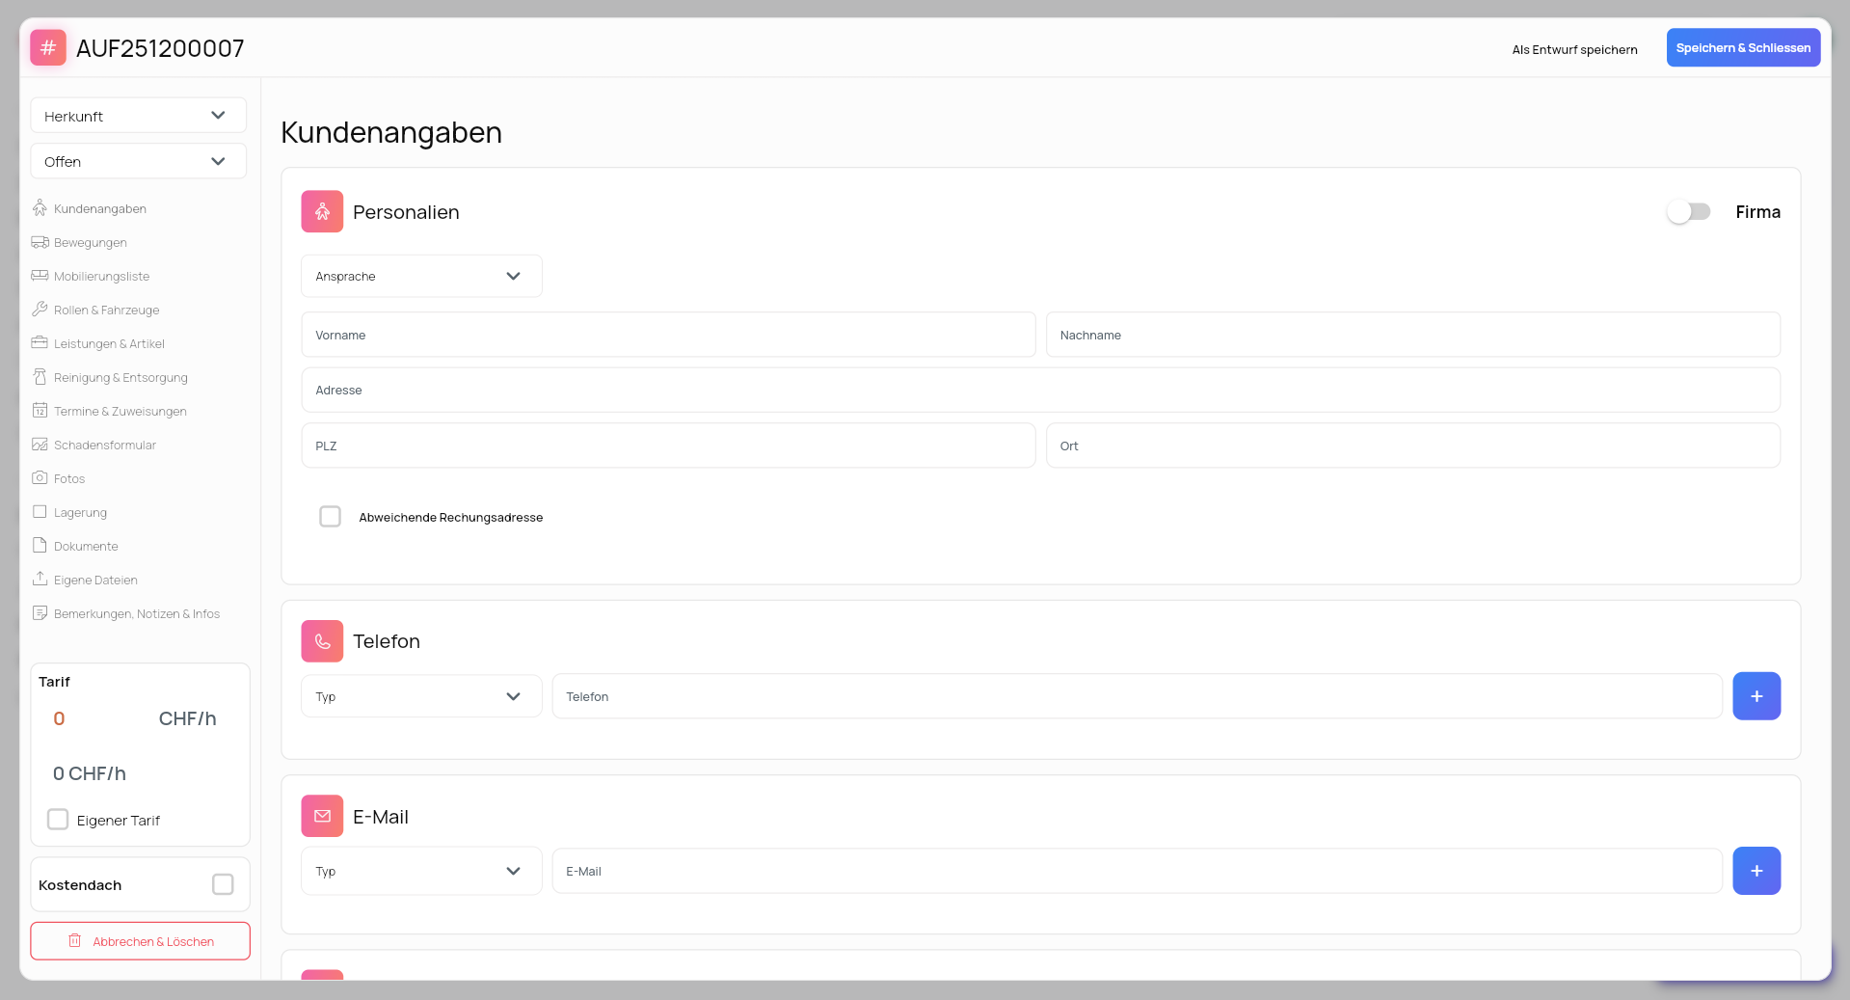Click the pink Telefon section icon
Viewport: 1850px width, 1000px height.
click(x=322, y=641)
